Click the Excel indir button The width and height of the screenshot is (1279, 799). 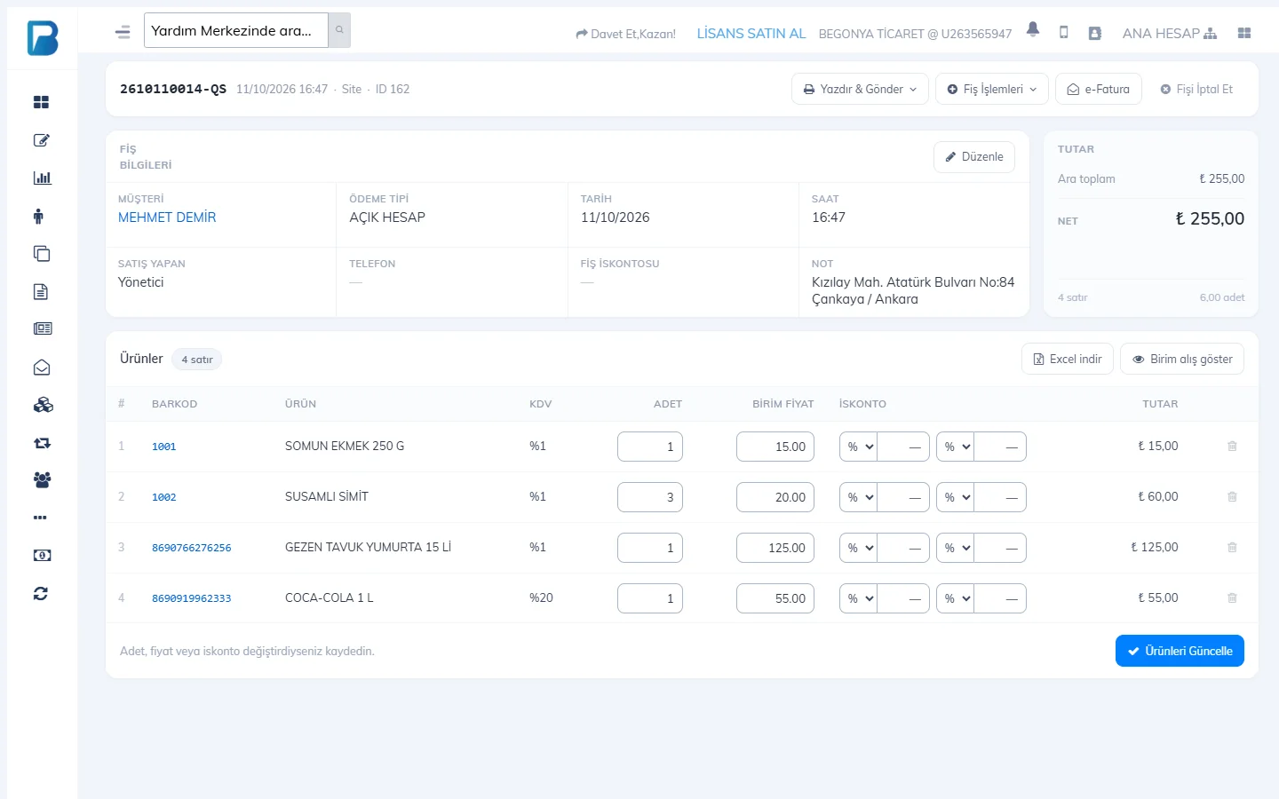[x=1068, y=359]
